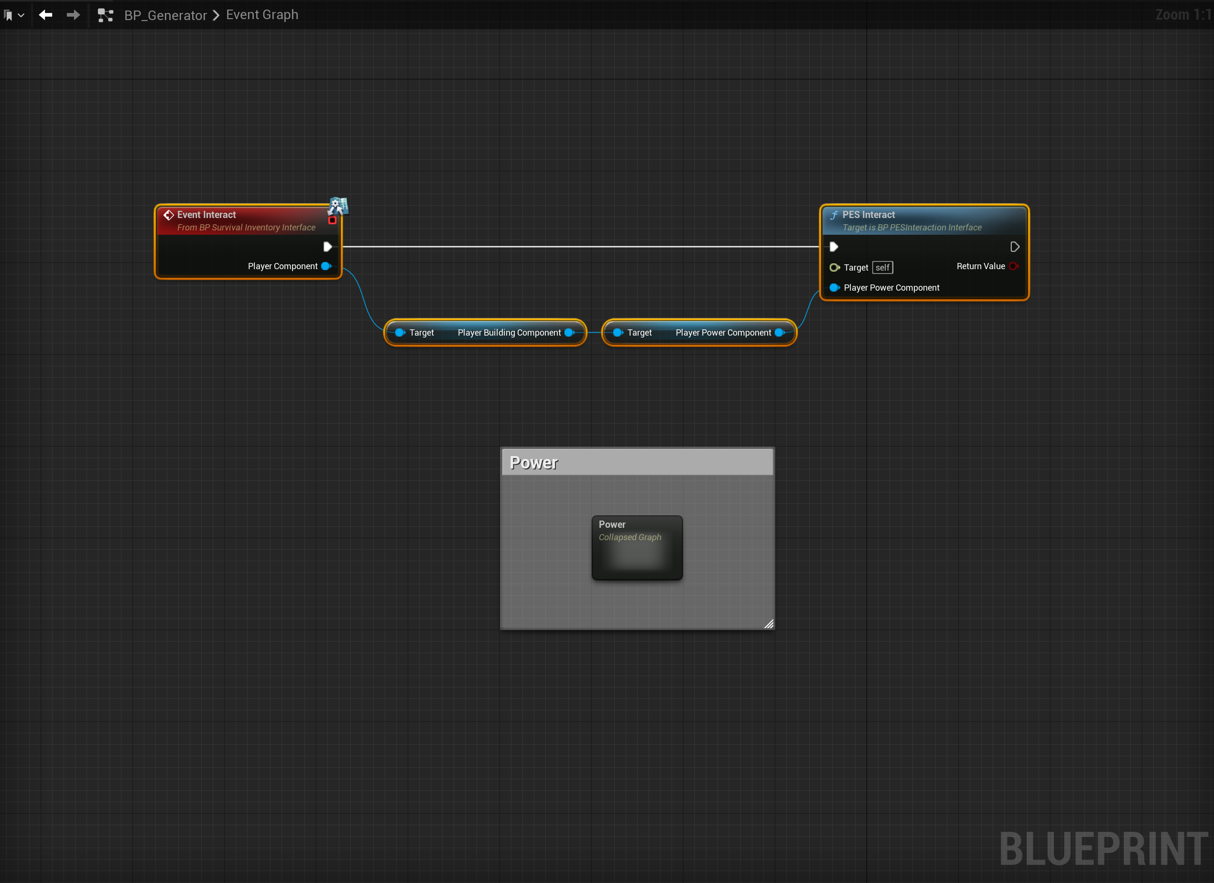Image resolution: width=1214 pixels, height=883 pixels.
Task: Click the Power comment box title
Action: point(534,462)
